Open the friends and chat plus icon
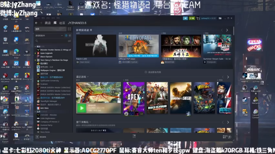The height and width of the screenshot is (154, 275). pos(229,137)
